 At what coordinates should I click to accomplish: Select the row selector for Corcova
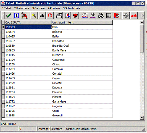[x=3, y=69]
